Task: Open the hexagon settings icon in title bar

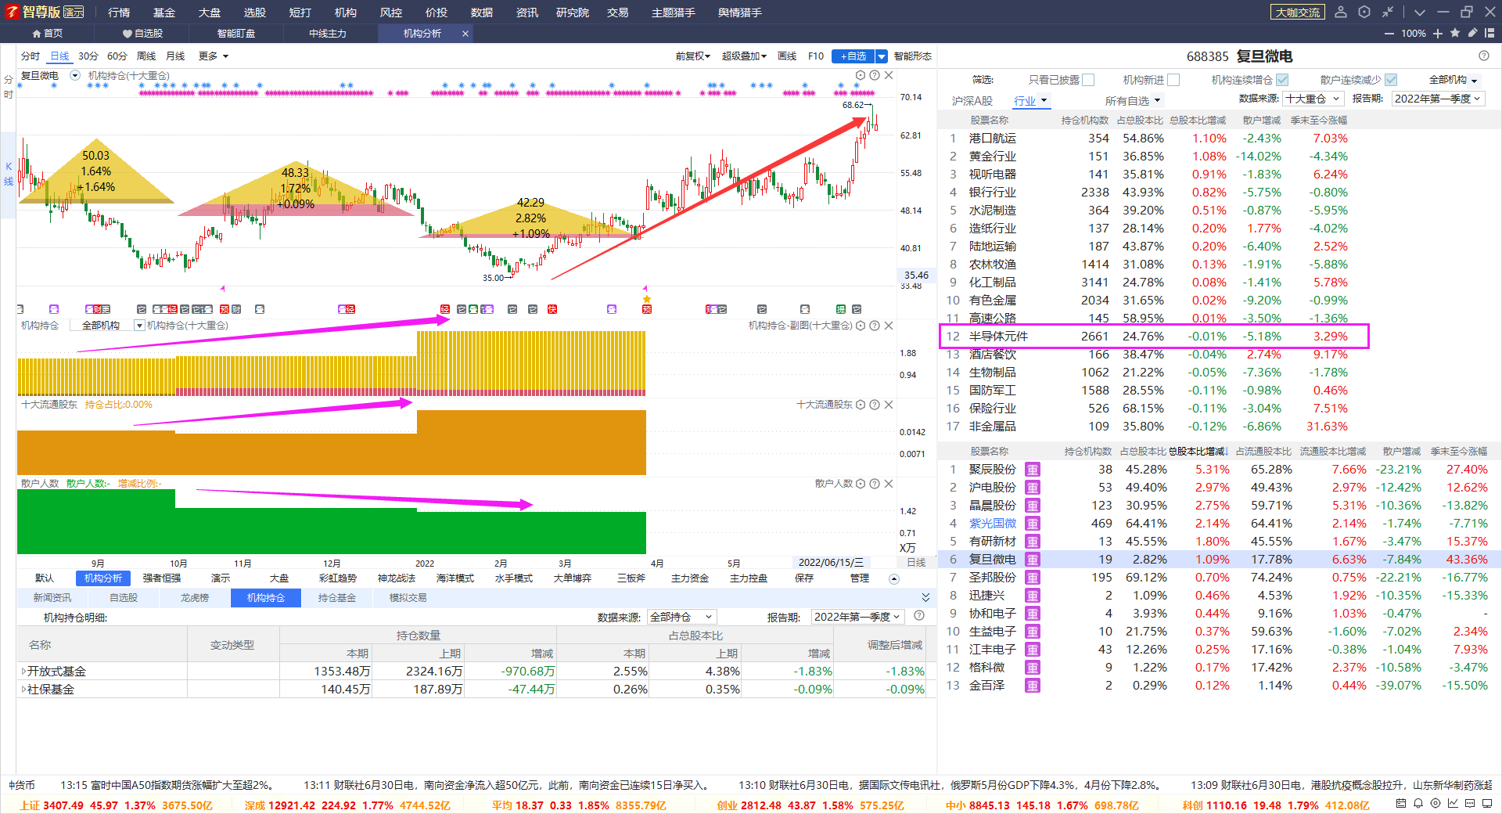Action: 1364,12
